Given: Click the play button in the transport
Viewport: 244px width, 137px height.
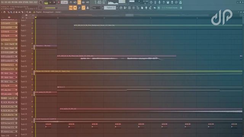Looking at the screenshot, I should [x=50, y=3].
